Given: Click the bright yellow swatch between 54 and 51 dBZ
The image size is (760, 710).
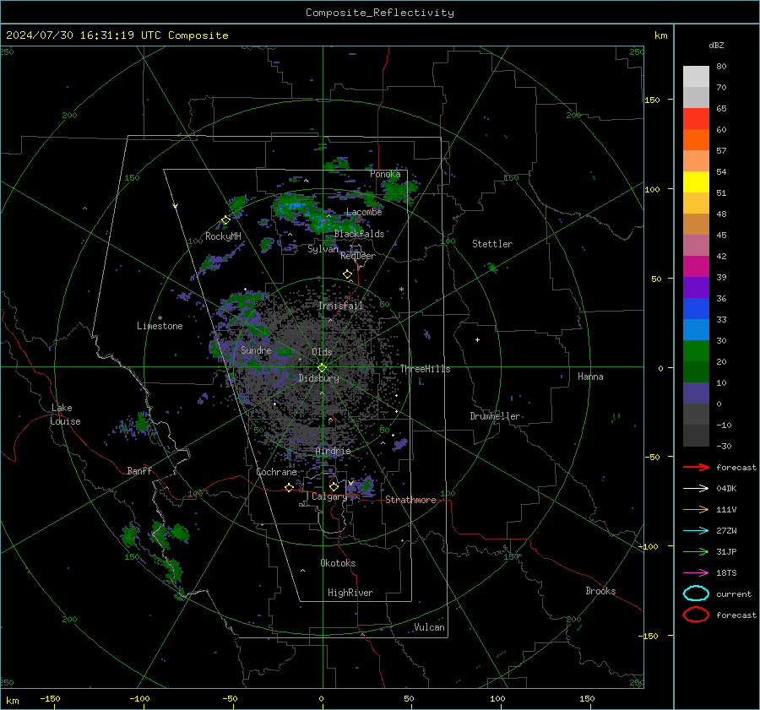Looking at the screenshot, I should pos(696,182).
